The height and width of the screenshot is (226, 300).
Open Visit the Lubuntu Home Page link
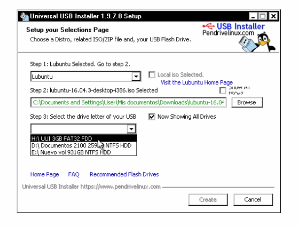(197, 82)
